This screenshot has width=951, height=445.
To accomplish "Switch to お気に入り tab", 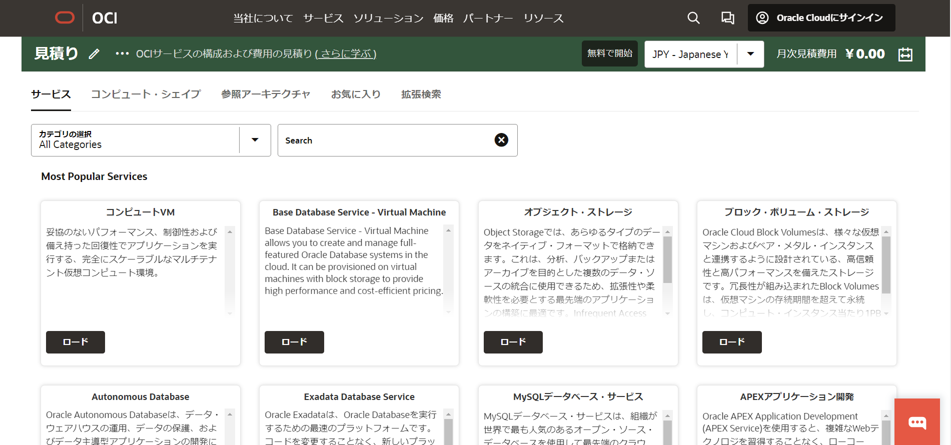I will click(356, 94).
